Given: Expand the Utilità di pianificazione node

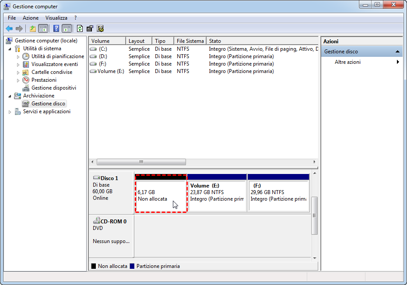Looking at the screenshot, I should [x=18, y=57].
